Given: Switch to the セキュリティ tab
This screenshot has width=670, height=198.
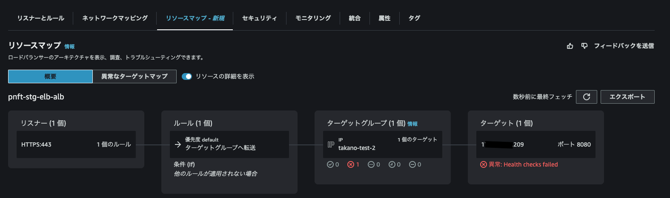Looking at the screenshot, I should click(x=259, y=18).
